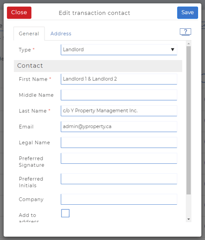
Task: Click the Type dropdown arrow
Action: point(172,50)
